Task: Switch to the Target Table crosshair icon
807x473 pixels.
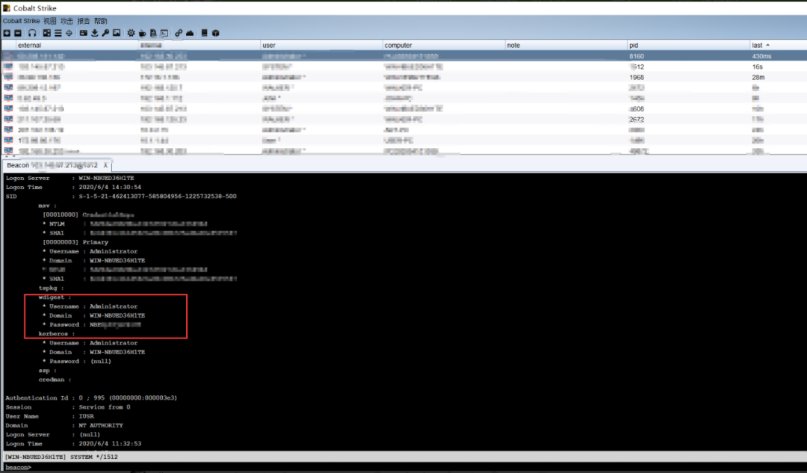Action: 69,33
